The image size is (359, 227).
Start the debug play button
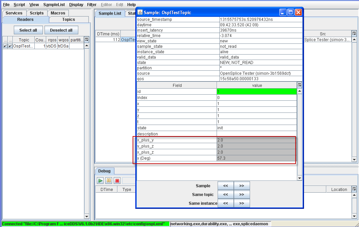[100, 181]
